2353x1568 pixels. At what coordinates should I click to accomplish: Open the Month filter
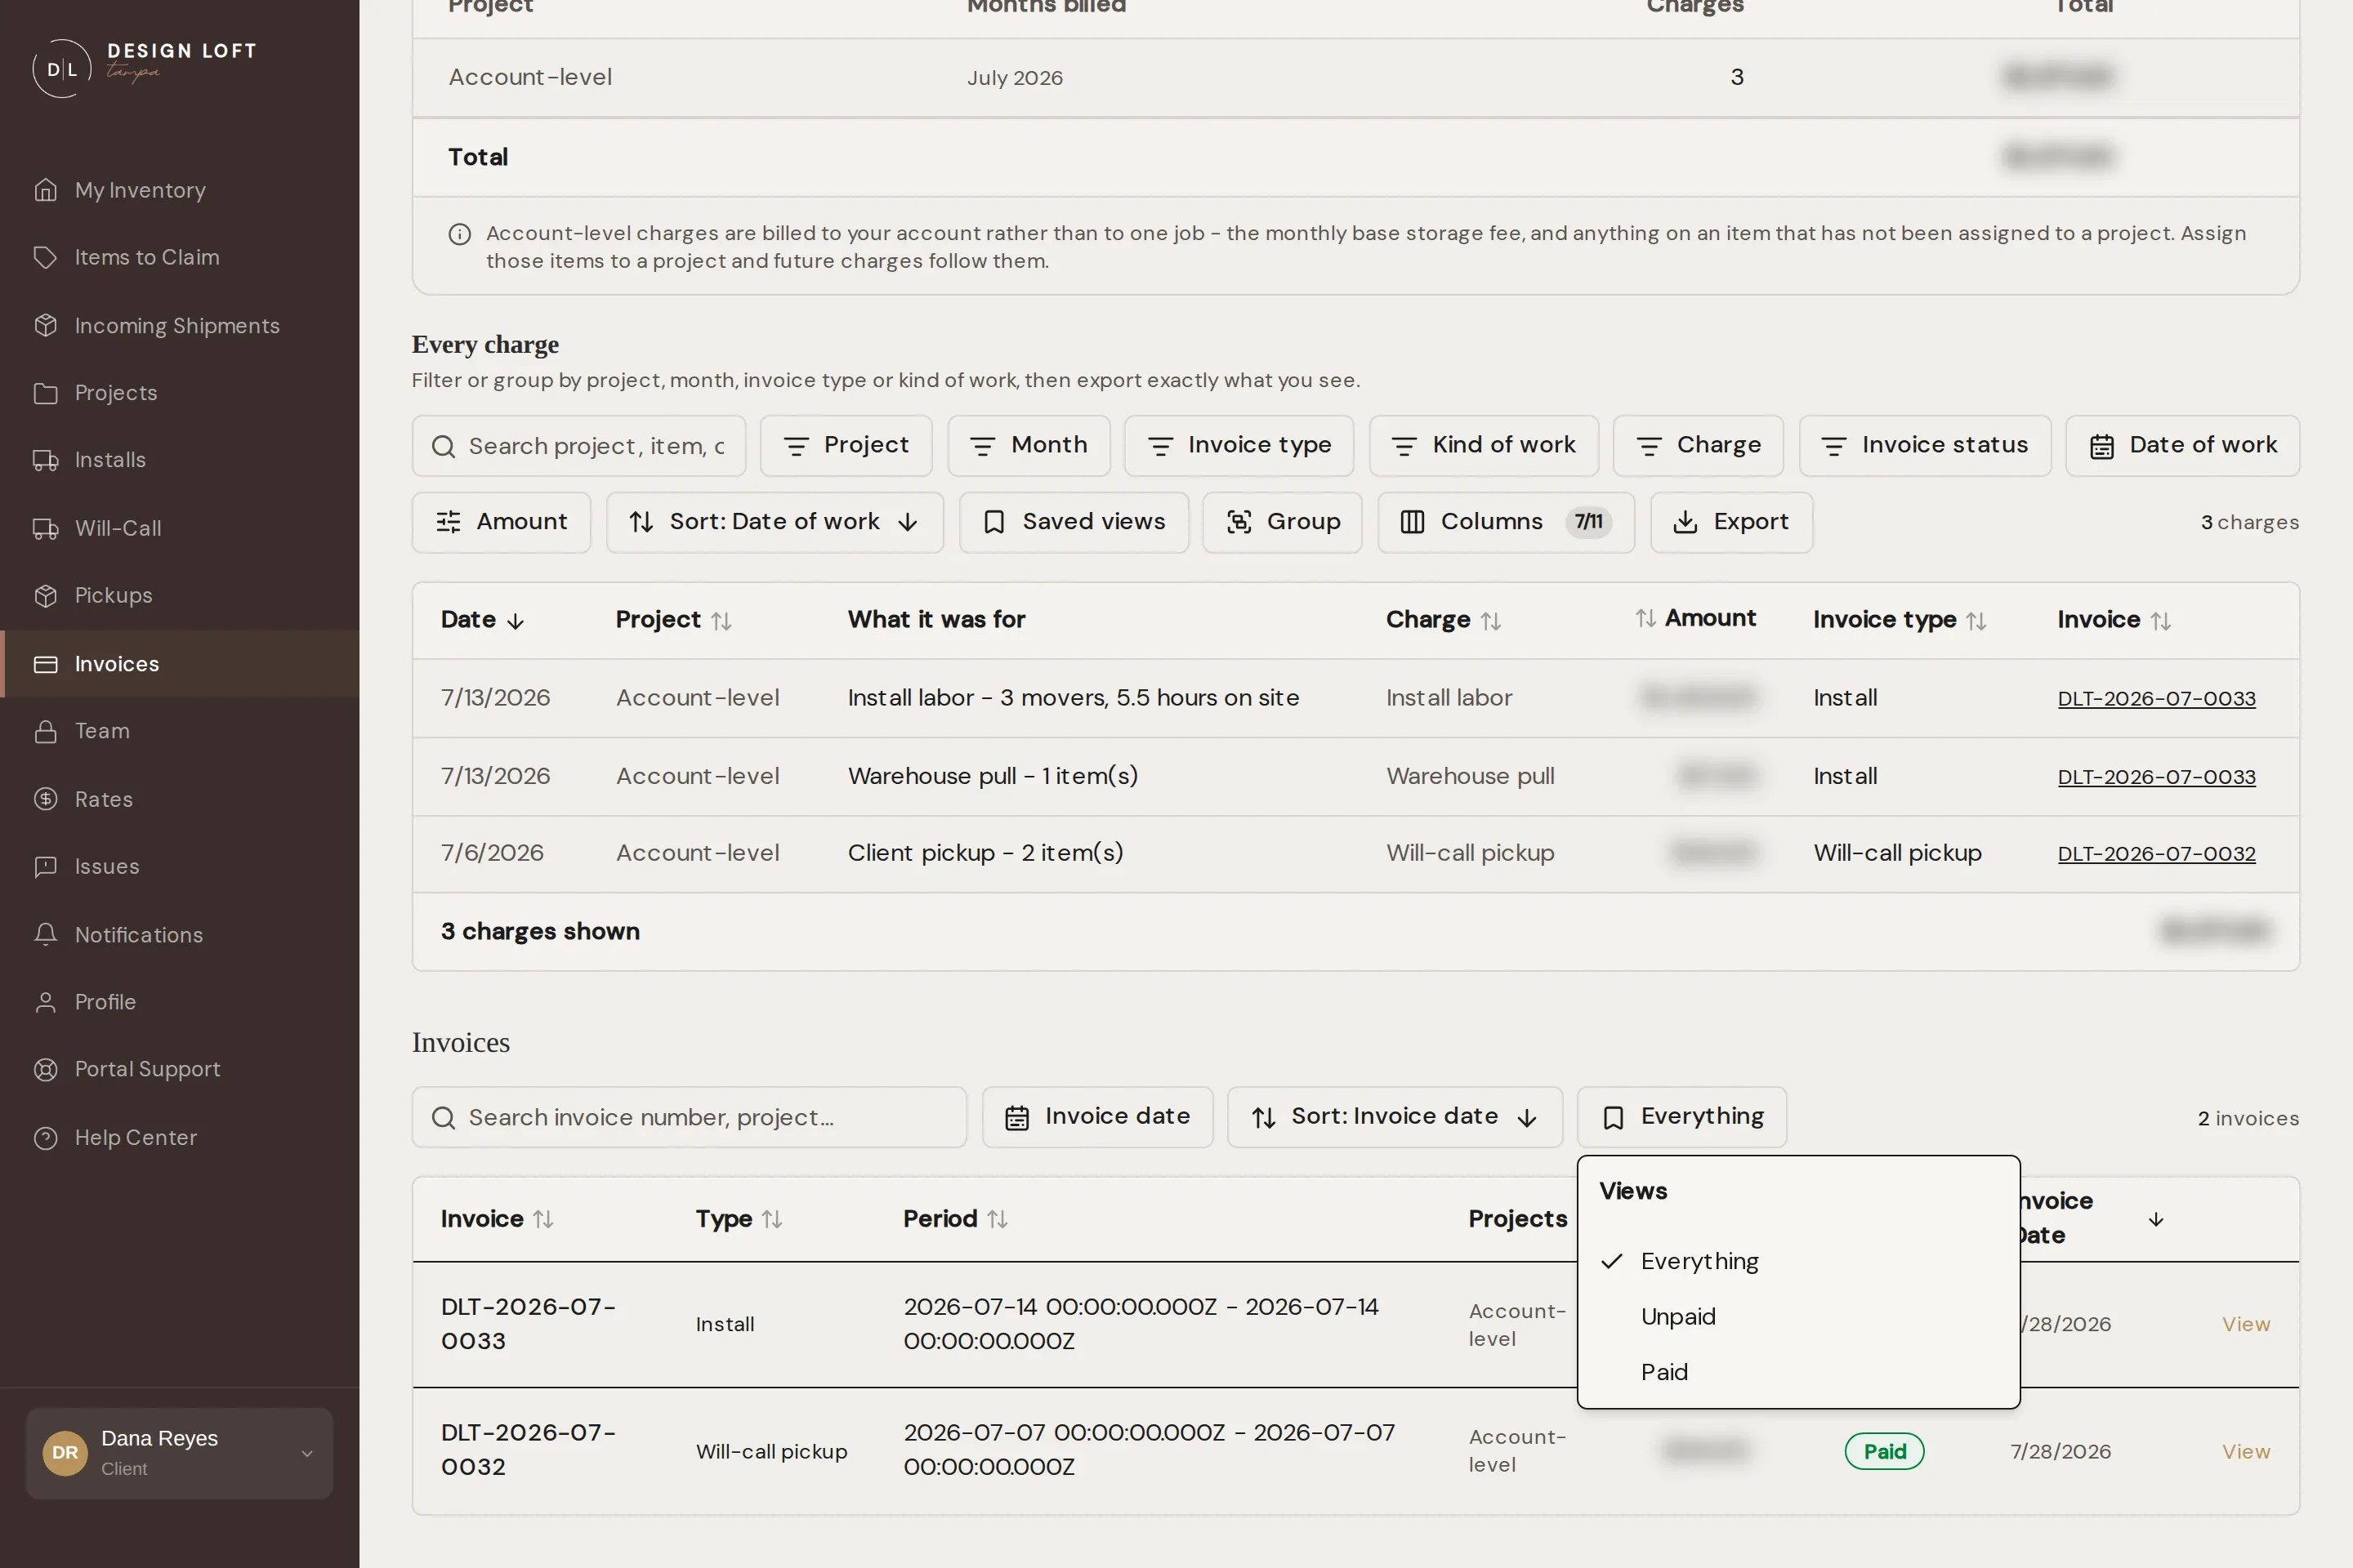(1029, 445)
